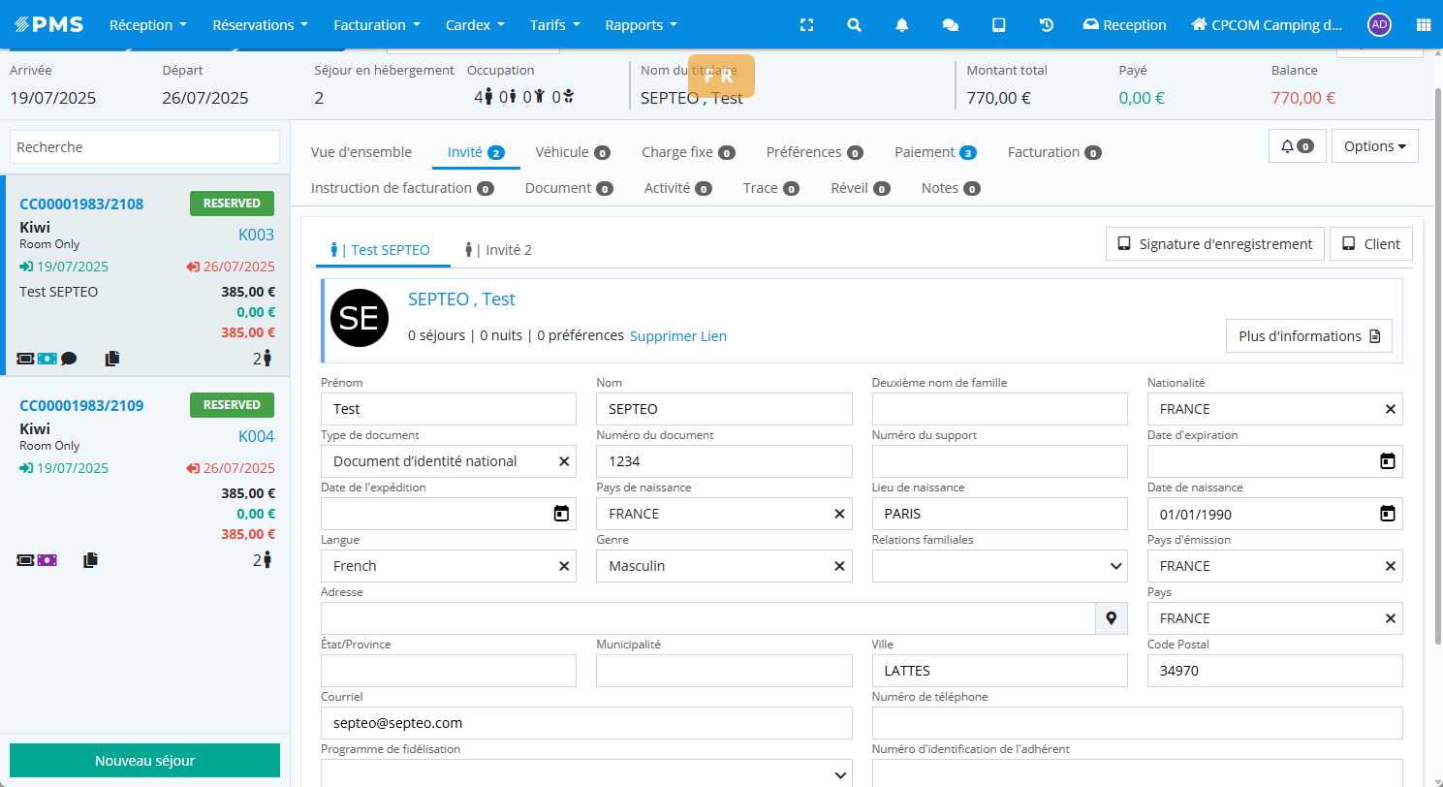The height and width of the screenshot is (787, 1443).
Task: Click the fullscreen icon in top bar
Action: [806, 25]
